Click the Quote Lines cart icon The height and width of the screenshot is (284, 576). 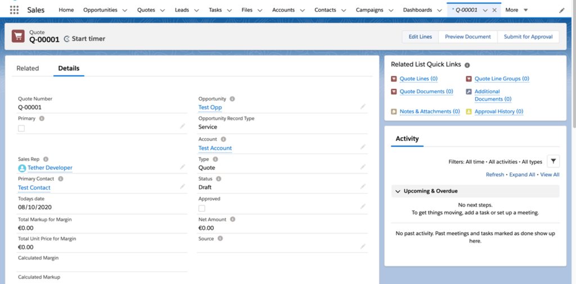tap(394, 79)
